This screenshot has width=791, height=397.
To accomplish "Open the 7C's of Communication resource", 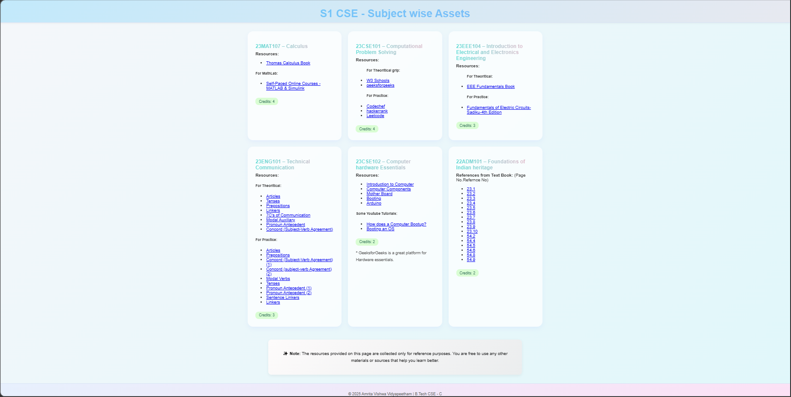I will tap(288, 215).
